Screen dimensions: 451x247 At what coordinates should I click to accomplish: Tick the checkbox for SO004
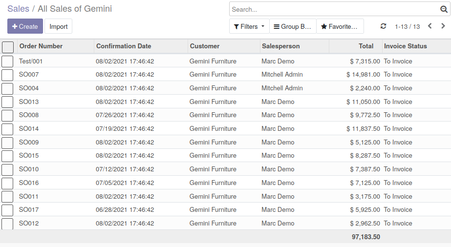click(7, 88)
